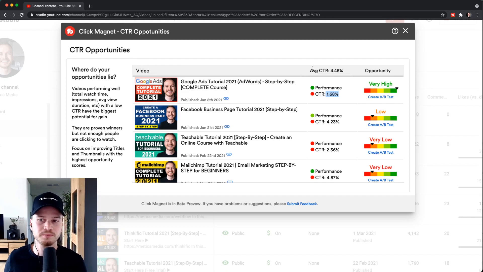Click 'Create A/B Test' for Mailchimp tutorial

381,180
